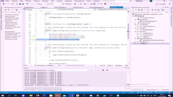
Task: Start debugging with the WebCalc run button
Action: 67,4
